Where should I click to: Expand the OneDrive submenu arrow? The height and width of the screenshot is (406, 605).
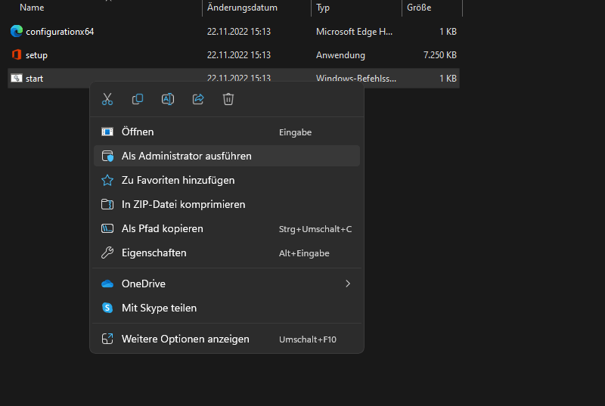348,284
